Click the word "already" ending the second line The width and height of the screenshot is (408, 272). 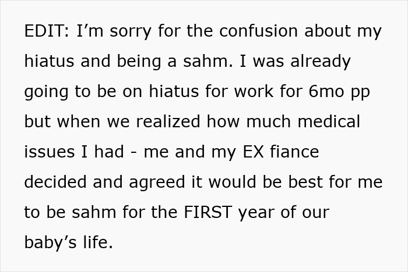[321, 62]
